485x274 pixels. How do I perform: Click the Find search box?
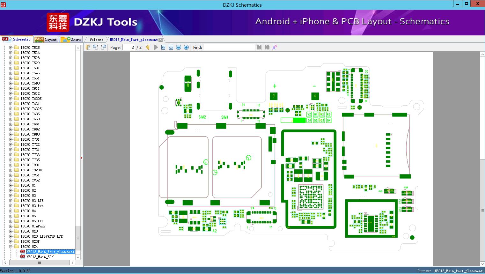click(x=229, y=47)
